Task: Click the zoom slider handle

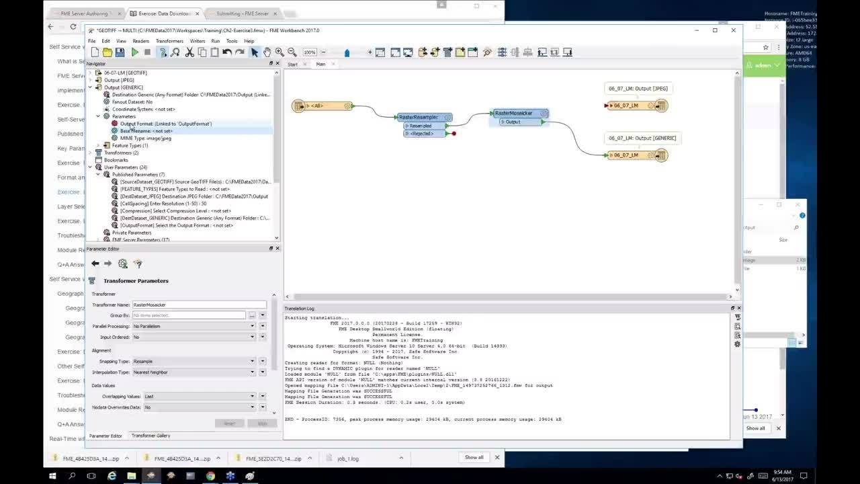Action: pyautogui.click(x=347, y=52)
